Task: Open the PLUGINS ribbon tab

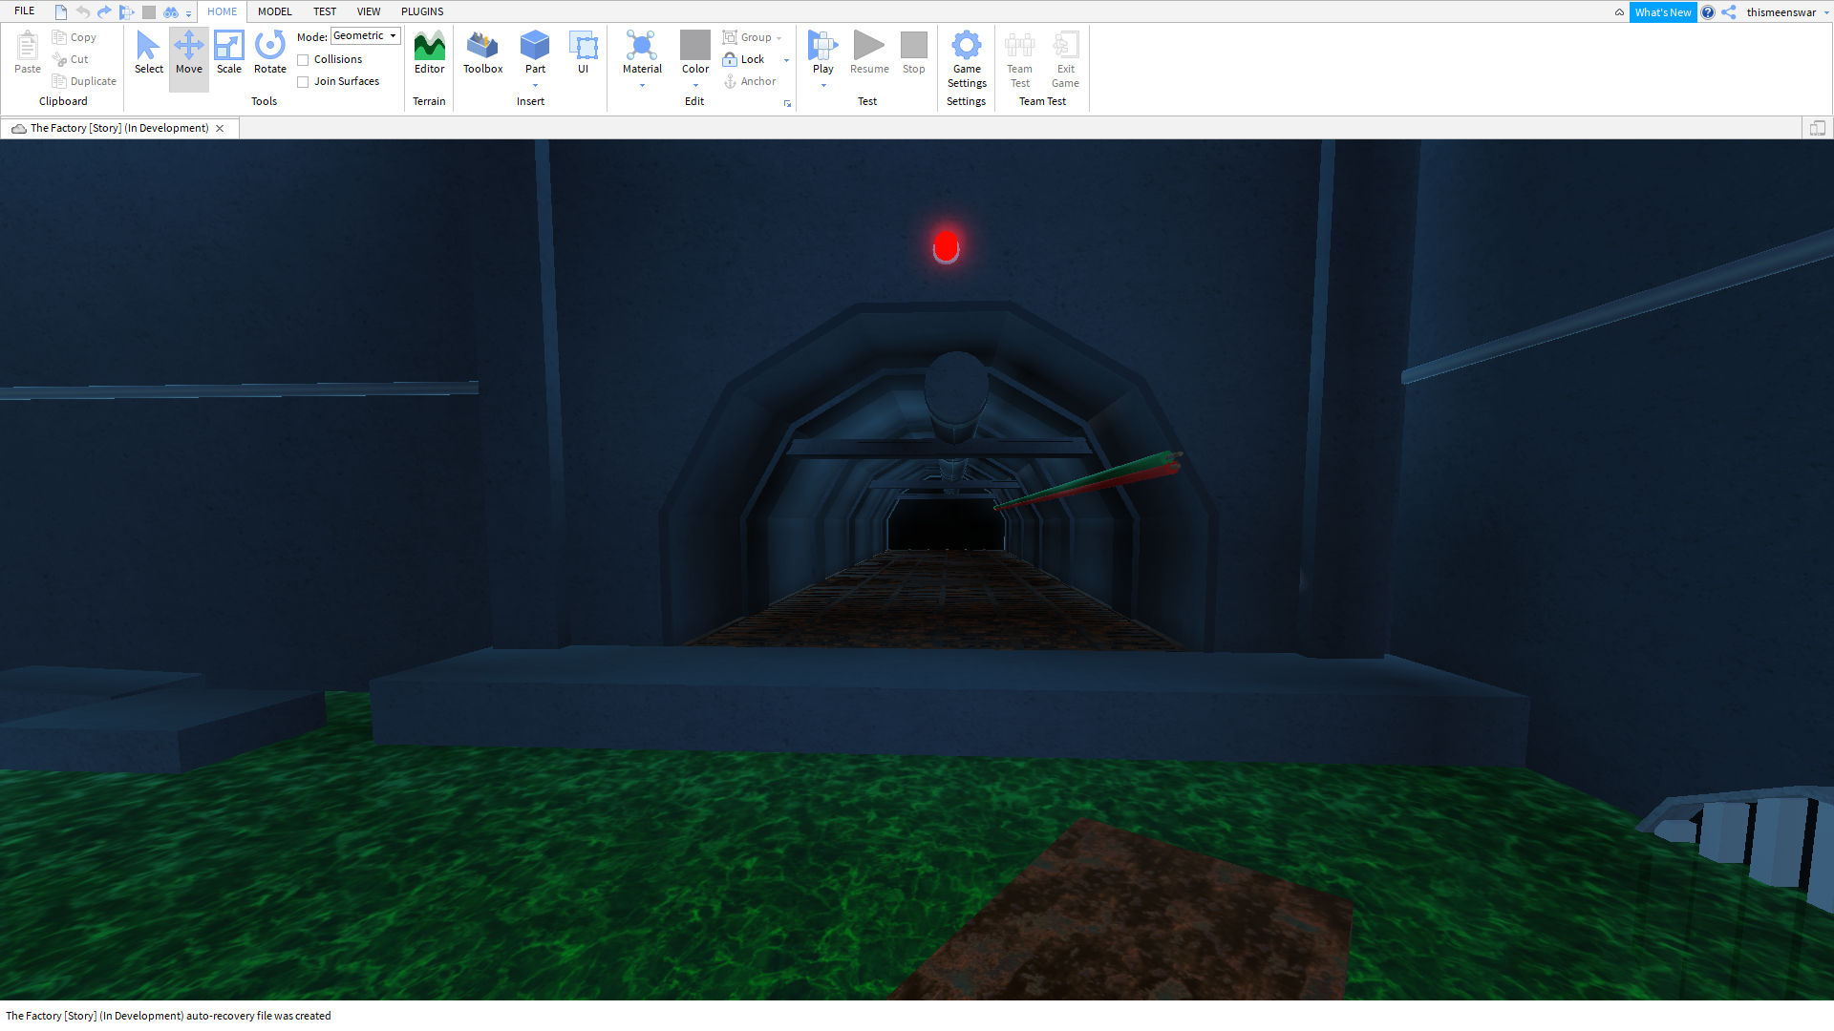Action: coord(422,11)
